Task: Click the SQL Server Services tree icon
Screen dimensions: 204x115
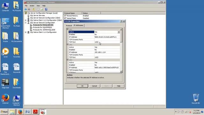Action: point(28,15)
